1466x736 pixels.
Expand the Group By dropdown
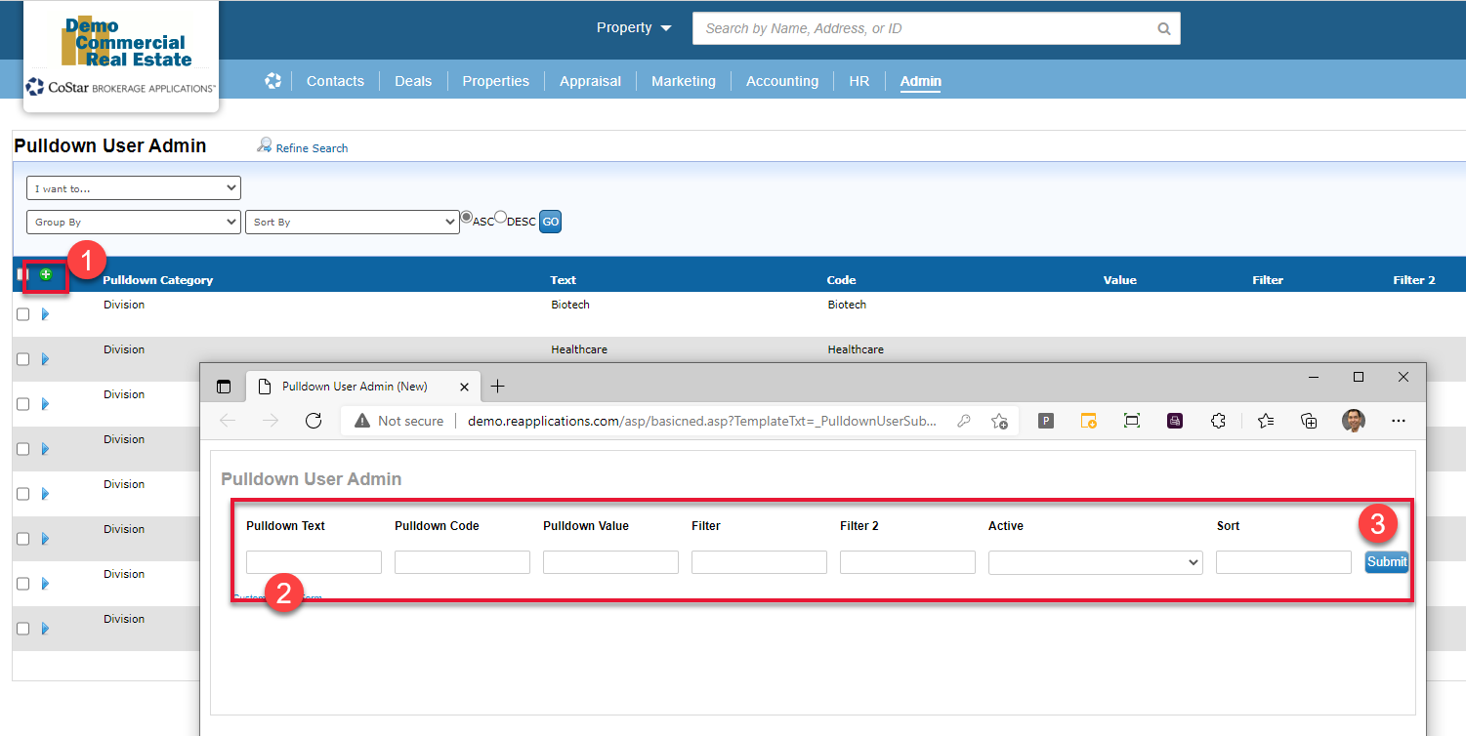point(134,223)
